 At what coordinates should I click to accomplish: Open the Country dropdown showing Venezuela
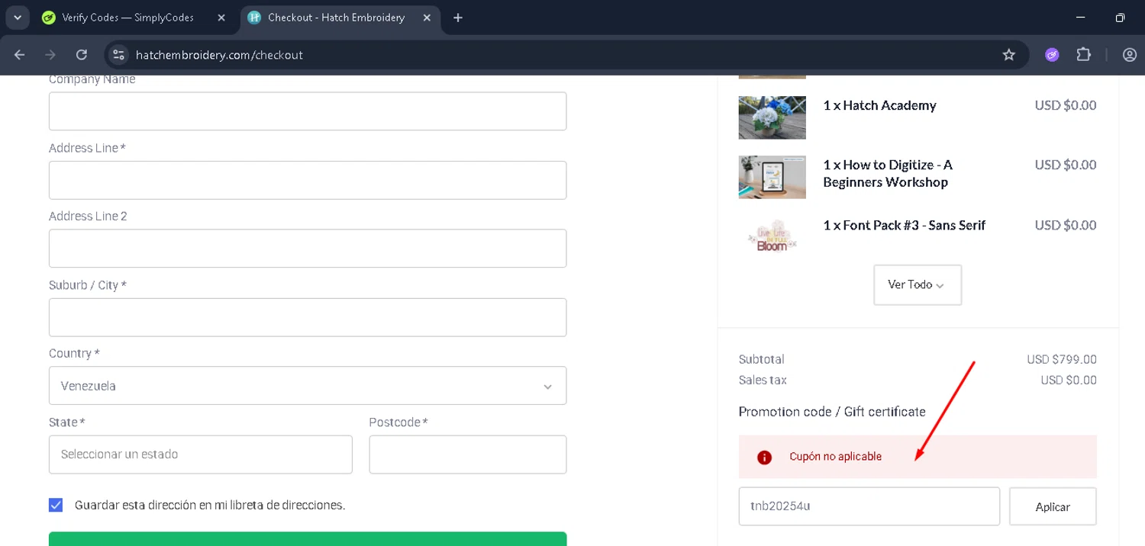pyautogui.click(x=308, y=386)
